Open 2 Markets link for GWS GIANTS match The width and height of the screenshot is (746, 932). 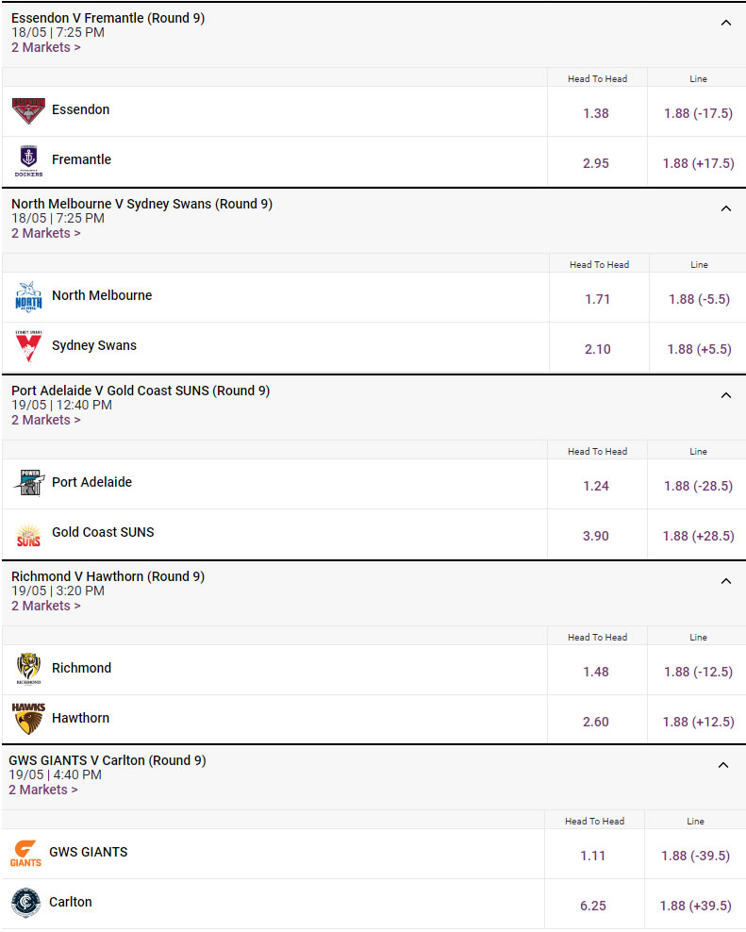42,790
